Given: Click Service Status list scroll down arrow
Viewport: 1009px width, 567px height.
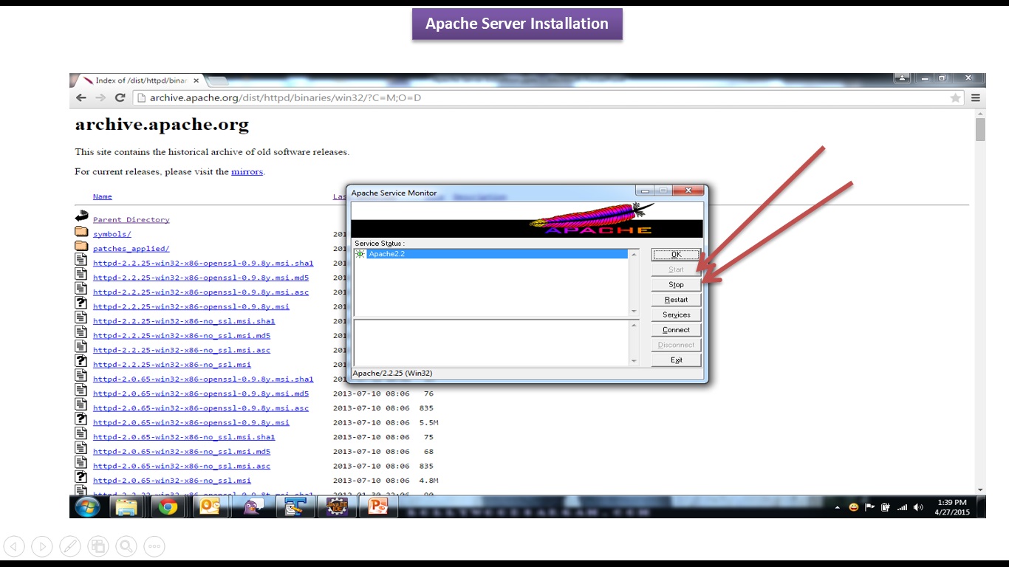Looking at the screenshot, I should 634,312.
